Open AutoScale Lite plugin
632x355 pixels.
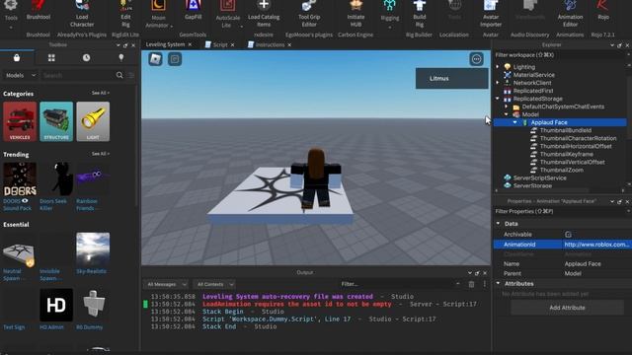(227, 14)
